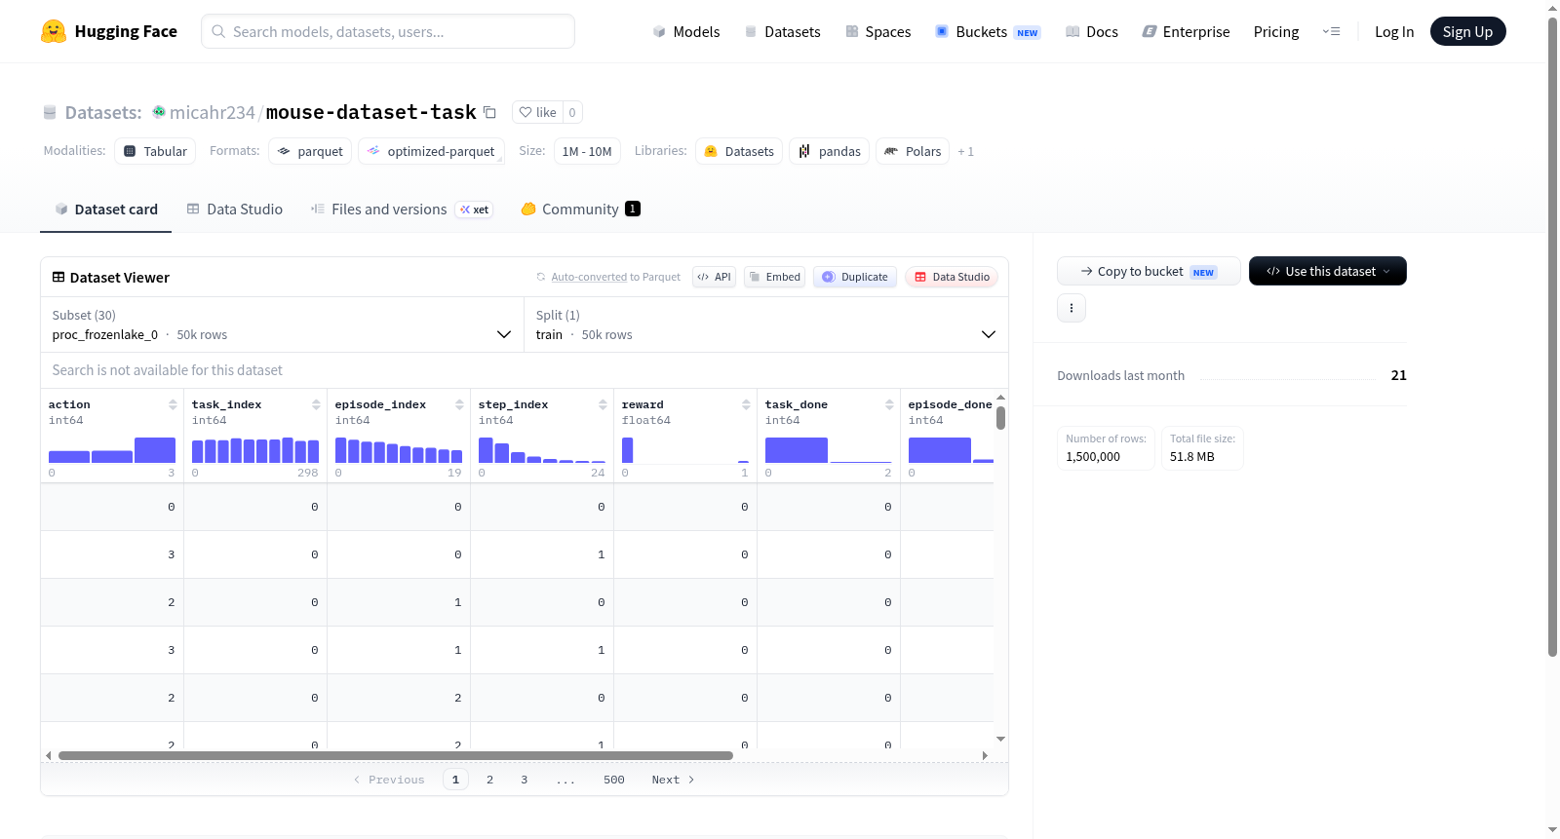Click the Tabular modality tag
Image resolution: width=1560 pixels, height=839 pixels.
coord(155,151)
